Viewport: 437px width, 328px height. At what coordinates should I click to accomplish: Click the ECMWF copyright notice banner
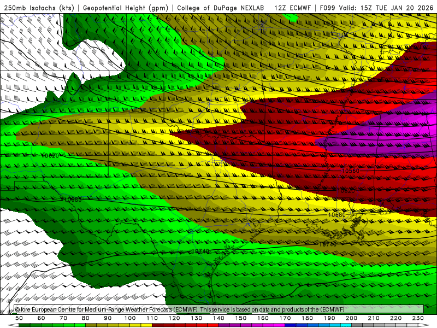click(219, 309)
